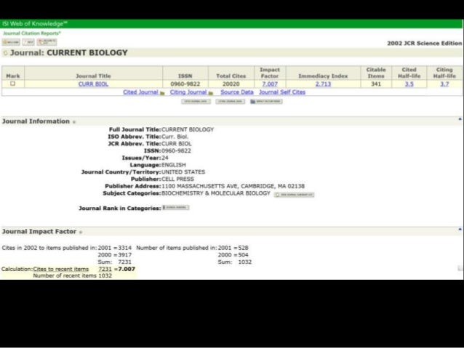Viewport: 464px width, 348px height.
Task: Click the View Journal Summary List button
Action: click(x=294, y=195)
